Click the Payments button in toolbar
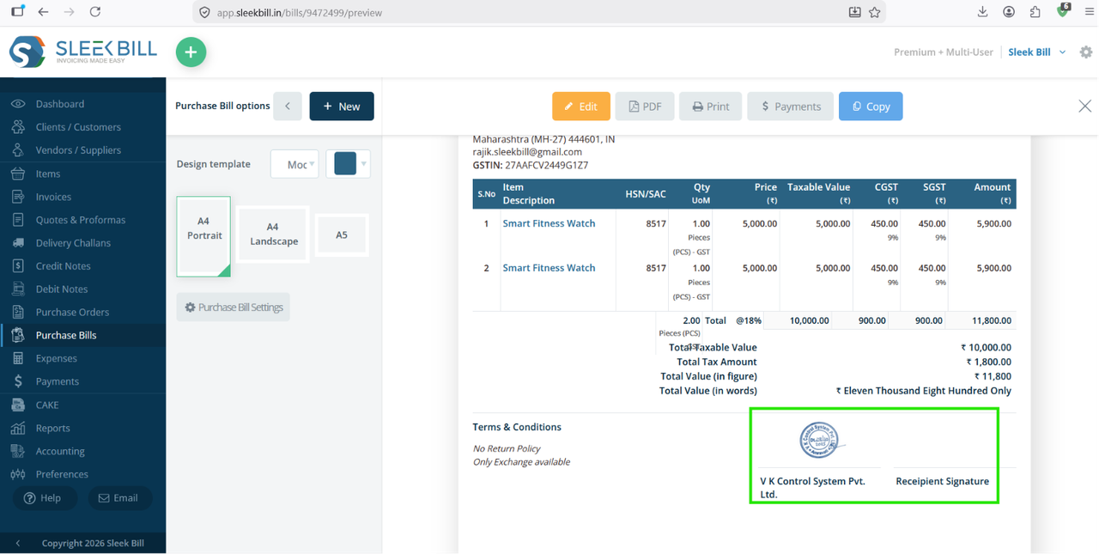1099x554 pixels. (x=791, y=107)
